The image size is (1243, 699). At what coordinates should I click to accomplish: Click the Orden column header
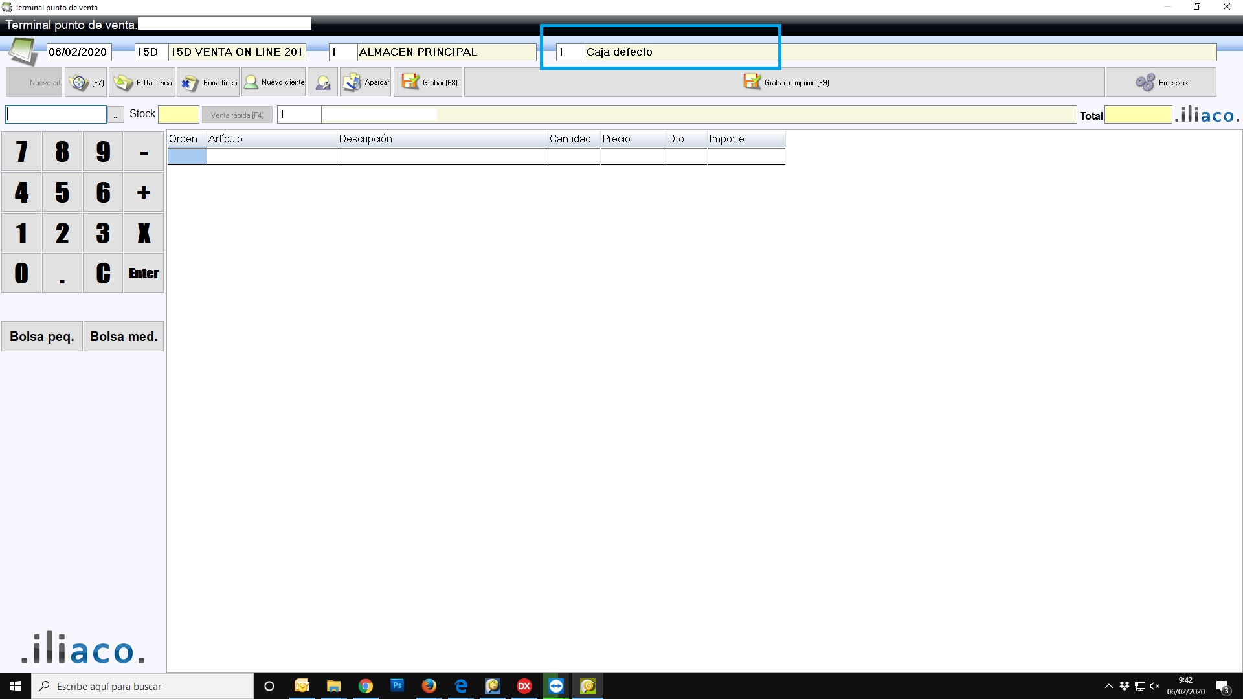click(186, 139)
